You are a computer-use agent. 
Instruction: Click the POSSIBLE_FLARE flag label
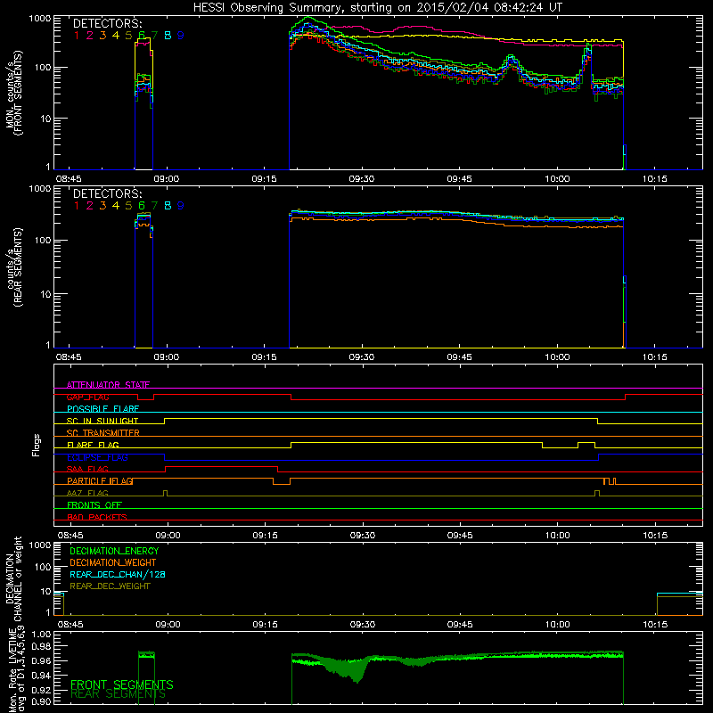tap(102, 409)
